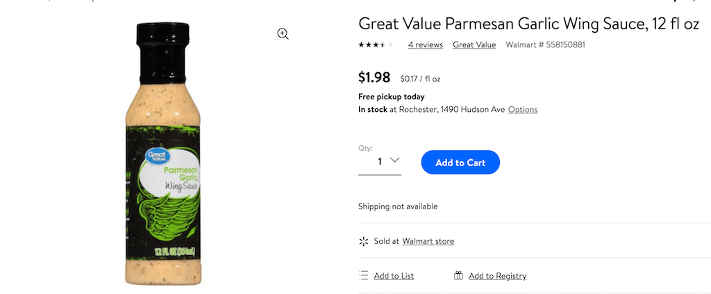
Task: Click the Walmart # 558150881 item number
Action: (545, 45)
